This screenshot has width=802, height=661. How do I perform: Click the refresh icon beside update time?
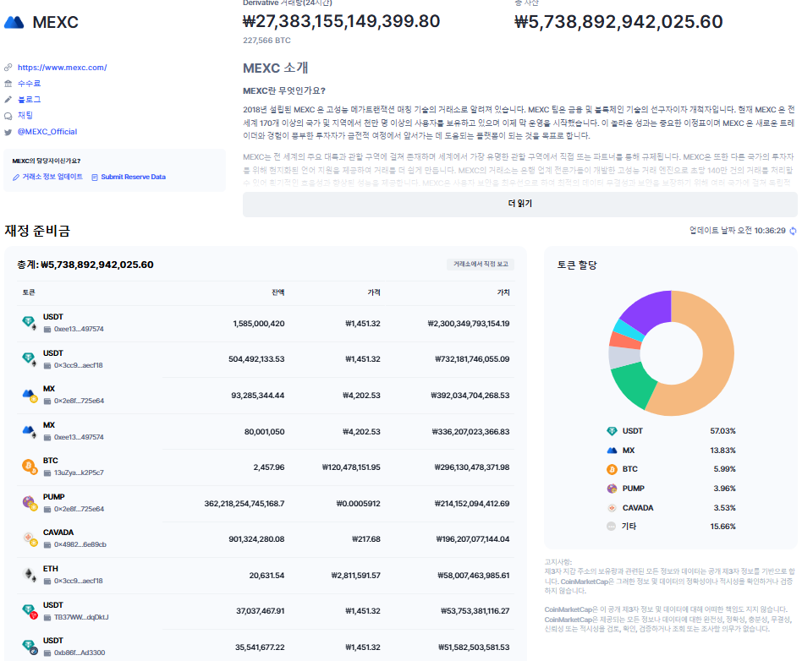793,231
